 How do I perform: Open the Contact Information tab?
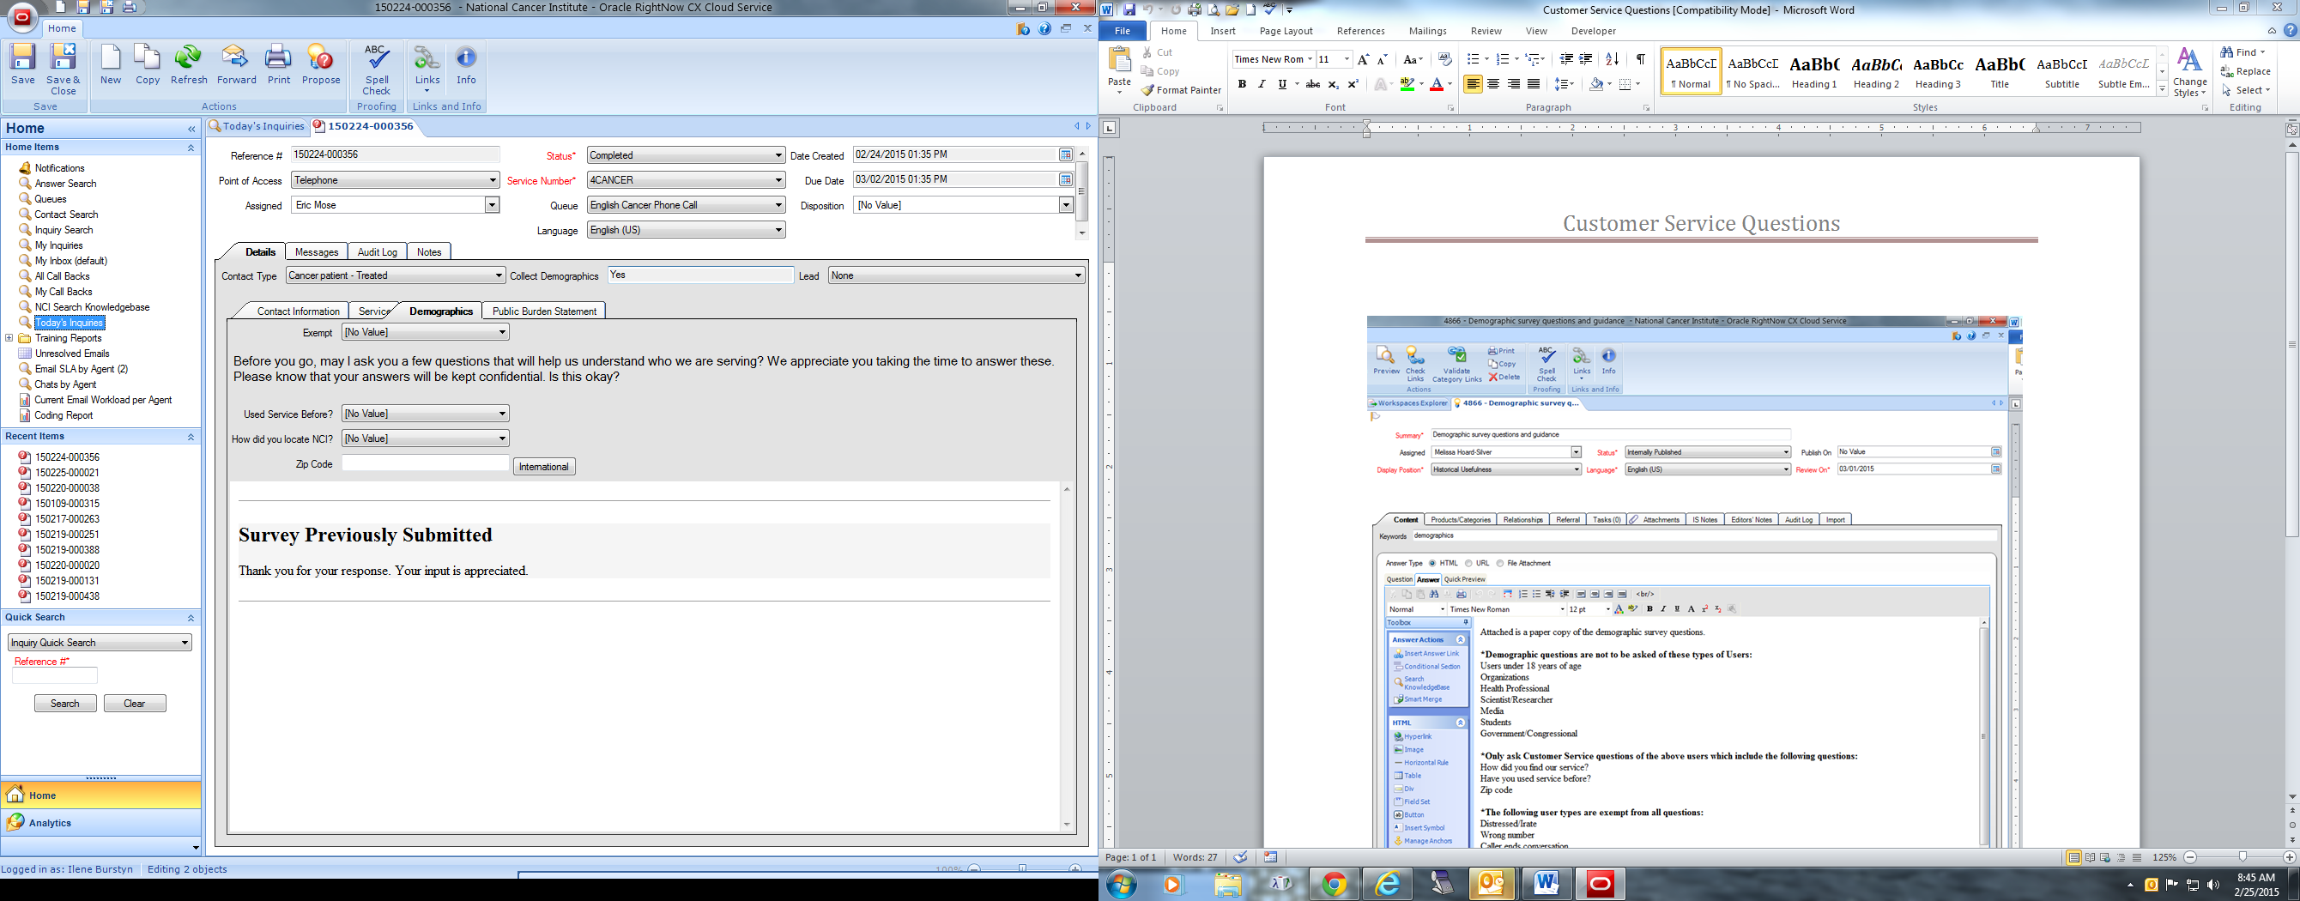[x=298, y=311]
